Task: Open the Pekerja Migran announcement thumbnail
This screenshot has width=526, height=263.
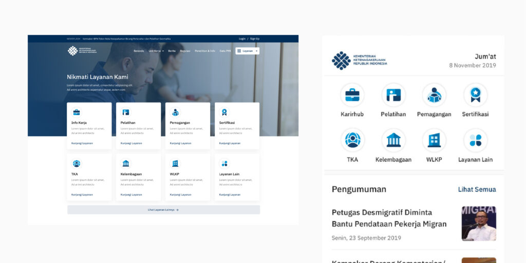Action: pos(479,224)
